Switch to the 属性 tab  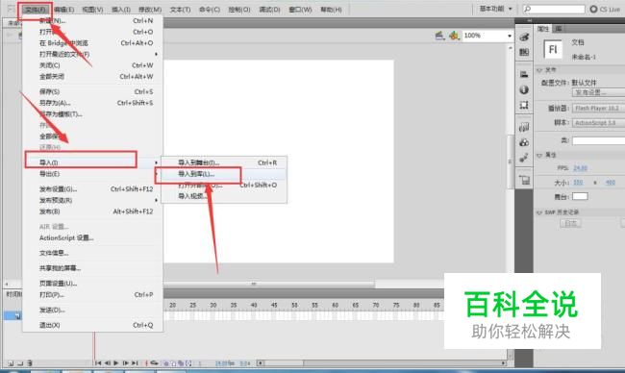[x=543, y=29]
